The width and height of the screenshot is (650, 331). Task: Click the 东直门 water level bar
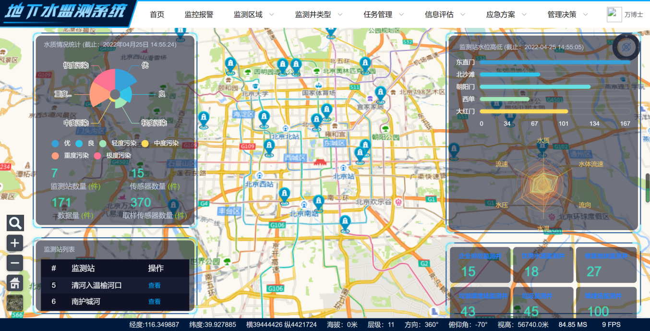tap(555, 62)
